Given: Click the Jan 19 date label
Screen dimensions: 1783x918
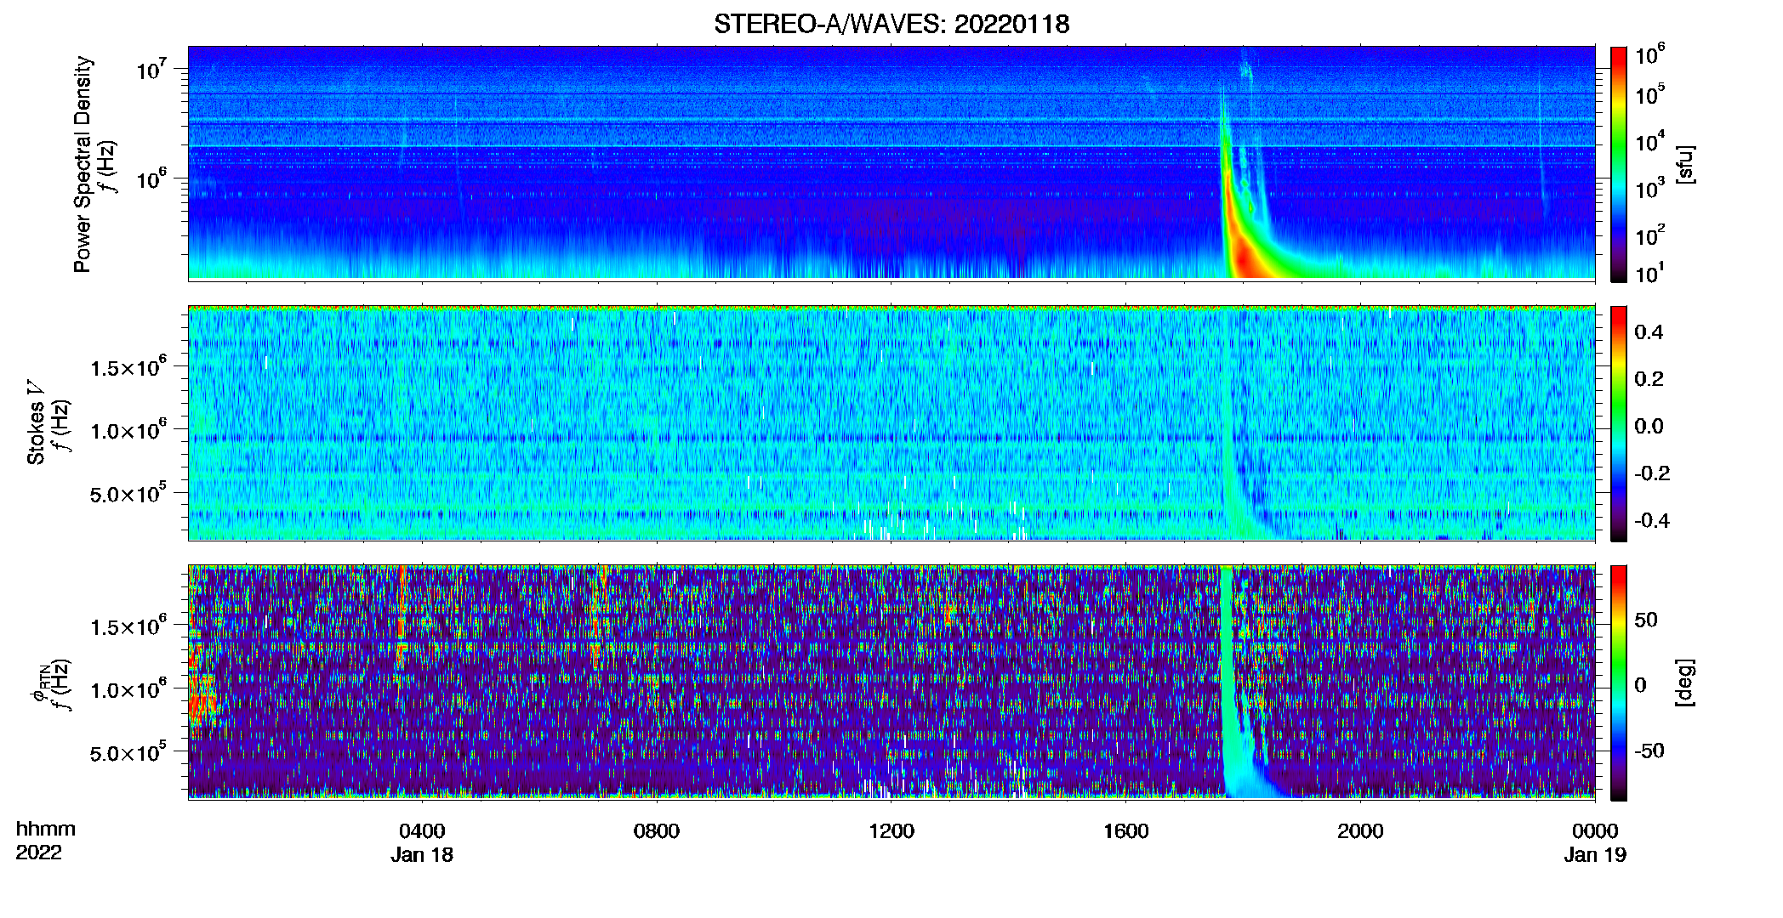Looking at the screenshot, I should click(x=1594, y=854).
